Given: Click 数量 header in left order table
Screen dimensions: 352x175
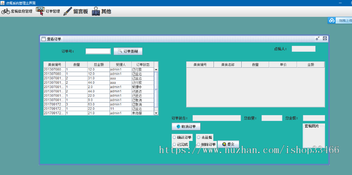Looking at the screenshot, I should pyautogui.click(x=77, y=65).
